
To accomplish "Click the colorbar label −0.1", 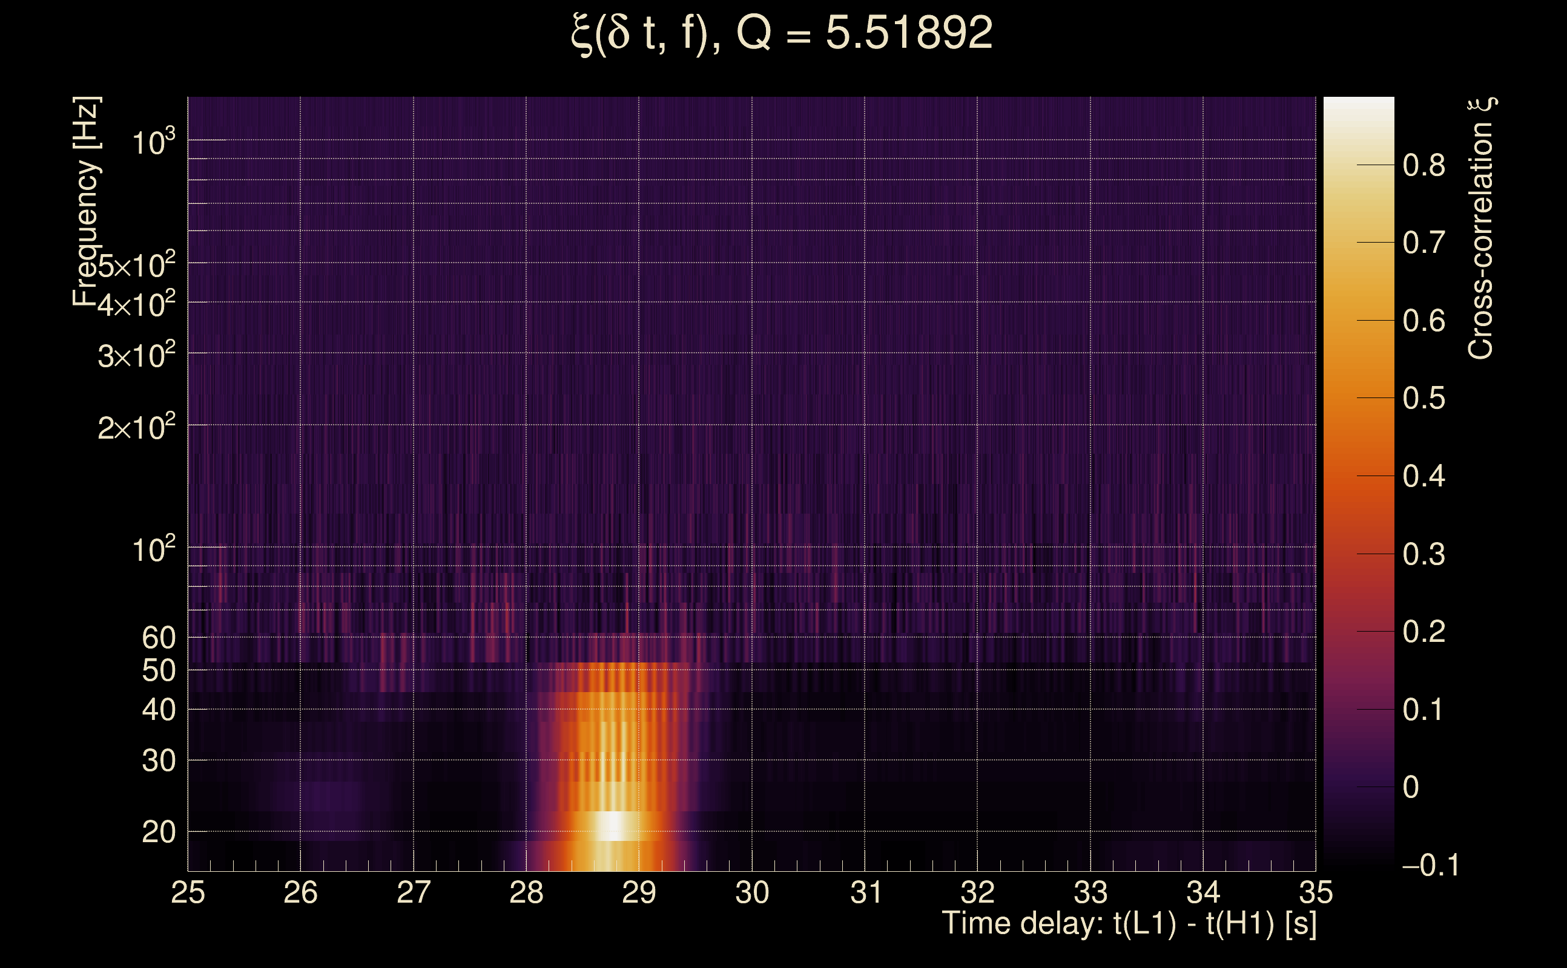I will [x=1430, y=866].
